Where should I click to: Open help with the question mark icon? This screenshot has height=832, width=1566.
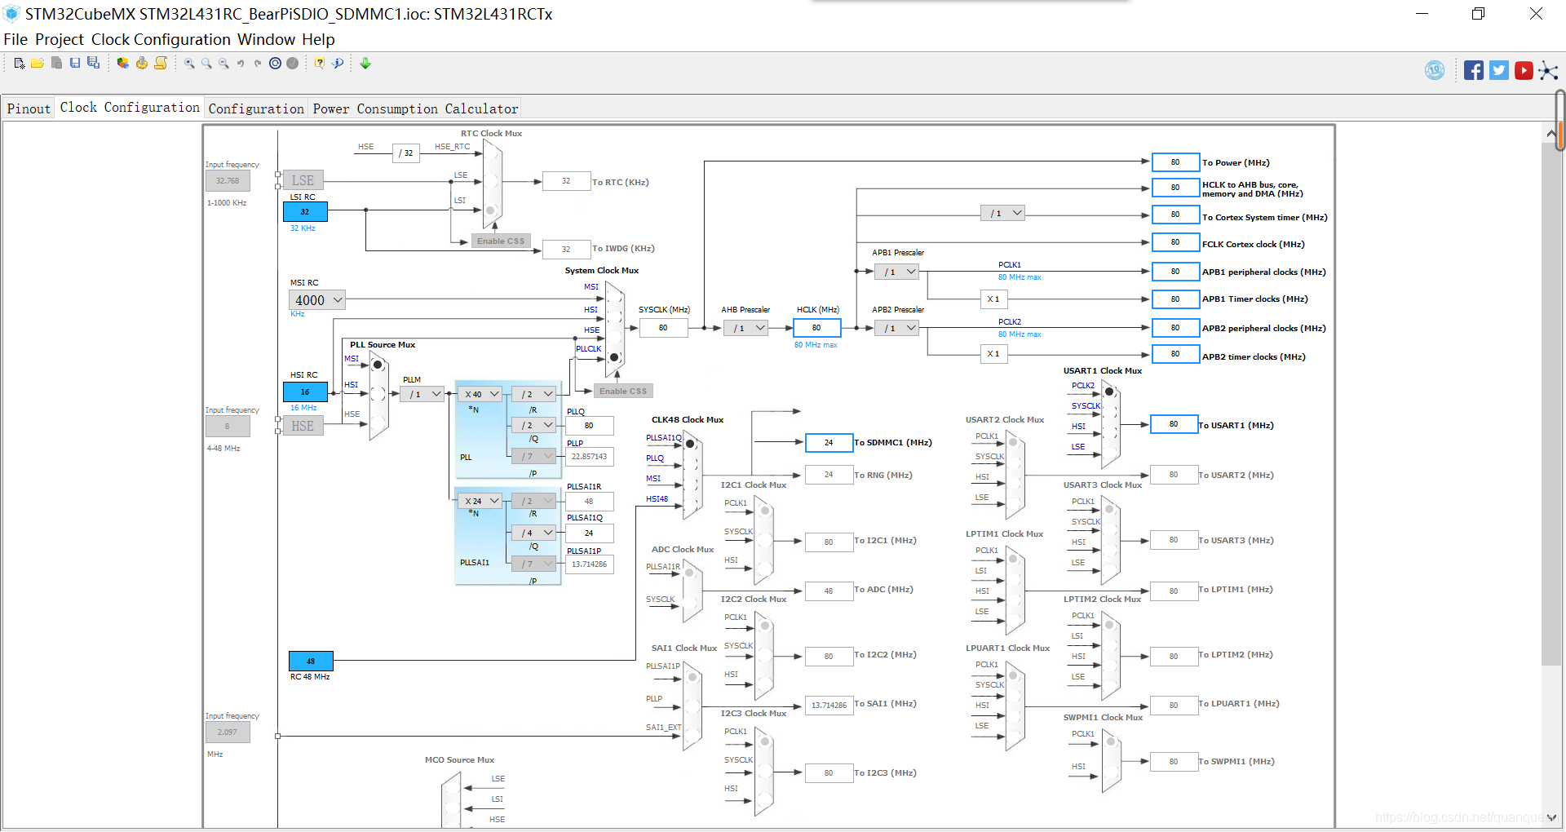click(320, 63)
